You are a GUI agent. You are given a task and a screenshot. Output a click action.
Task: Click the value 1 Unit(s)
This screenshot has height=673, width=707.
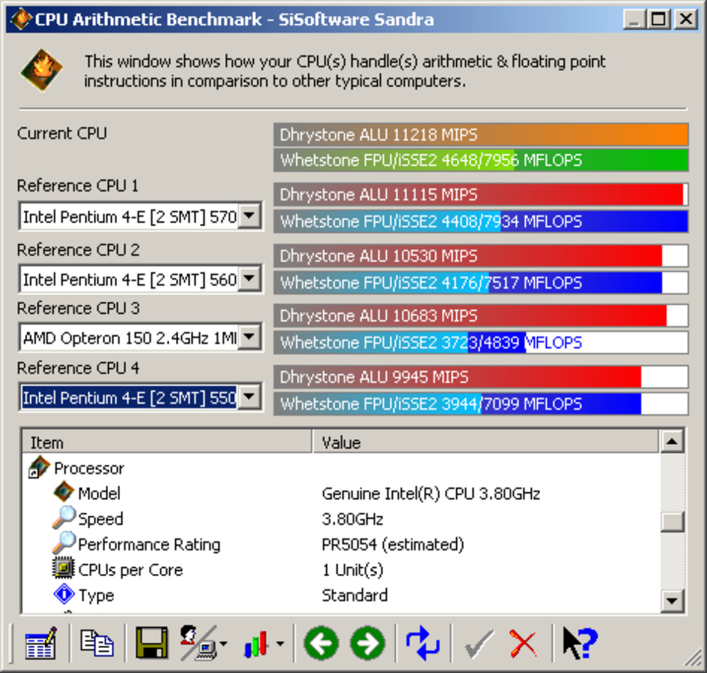tap(353, 570)
